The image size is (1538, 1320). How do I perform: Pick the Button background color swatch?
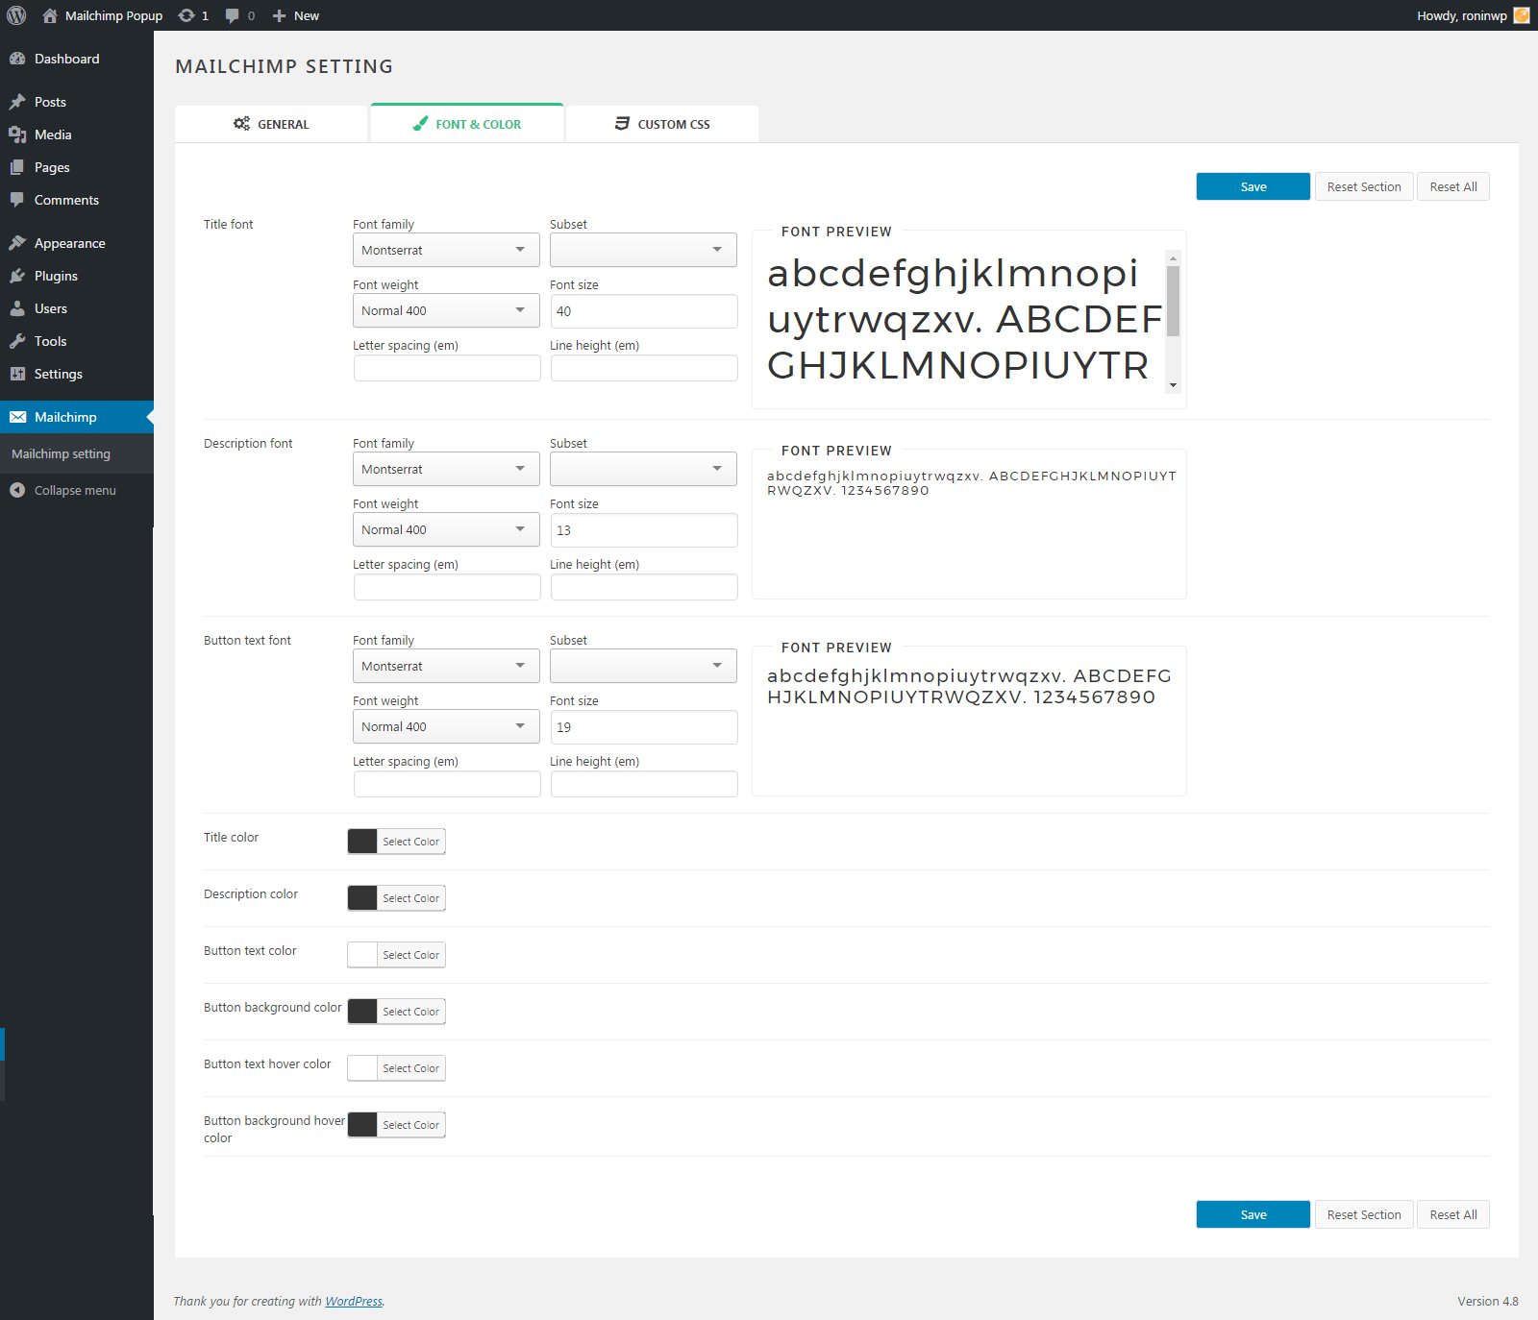pos(362,1012)
